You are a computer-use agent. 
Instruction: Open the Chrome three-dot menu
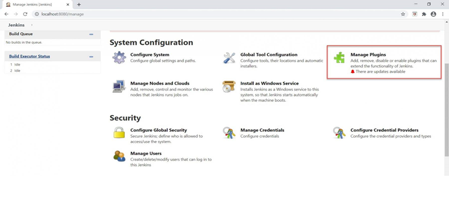tap(443, 14)
